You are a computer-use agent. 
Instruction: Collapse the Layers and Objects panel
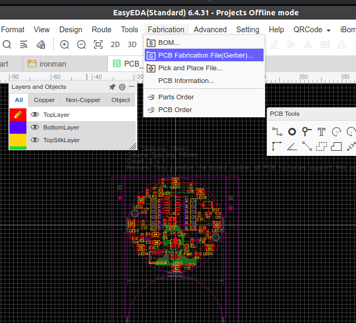point(132,87)
